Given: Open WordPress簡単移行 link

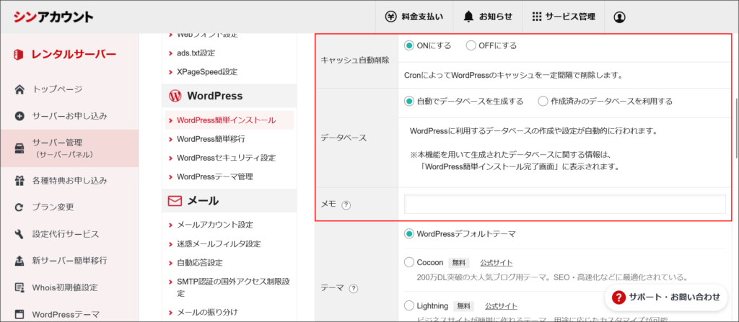Looking at the screenshot, I should coord(211,139).
